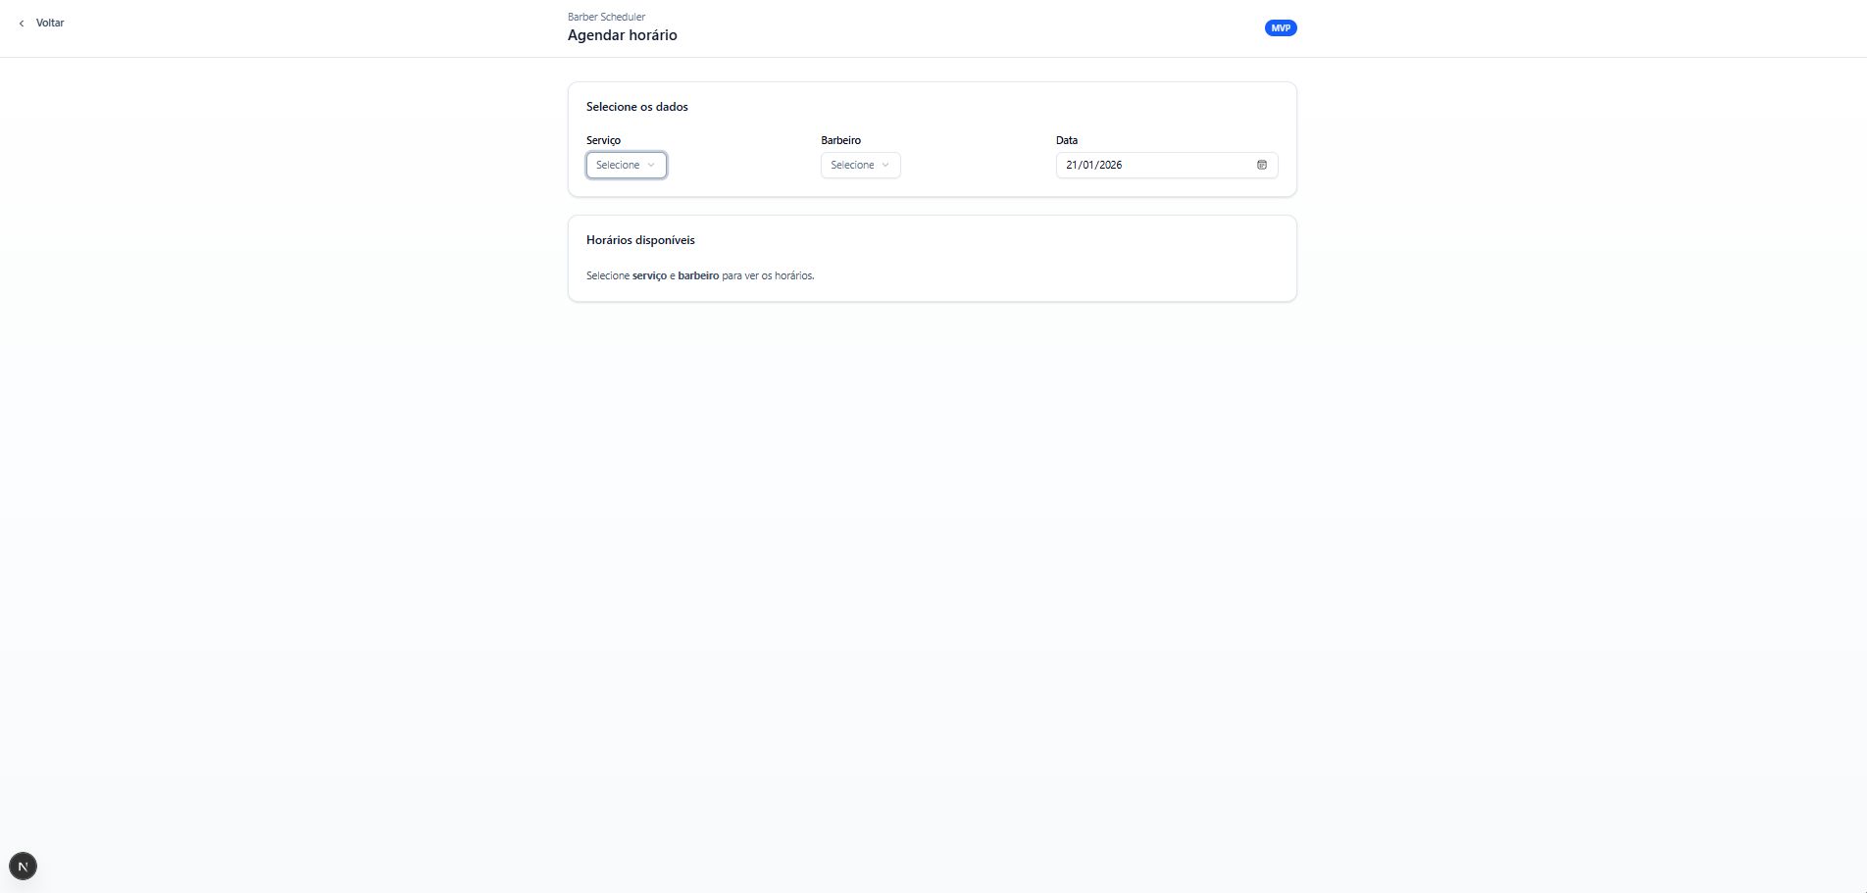Click the chevron arrow in Barbeiro dropdown
1867x893 pixels.
tap(885, 165)
